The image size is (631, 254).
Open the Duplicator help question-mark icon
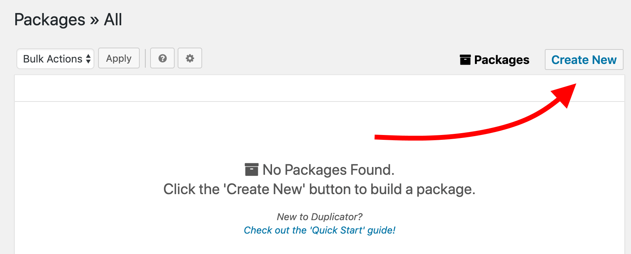click(x=162, y=58)
